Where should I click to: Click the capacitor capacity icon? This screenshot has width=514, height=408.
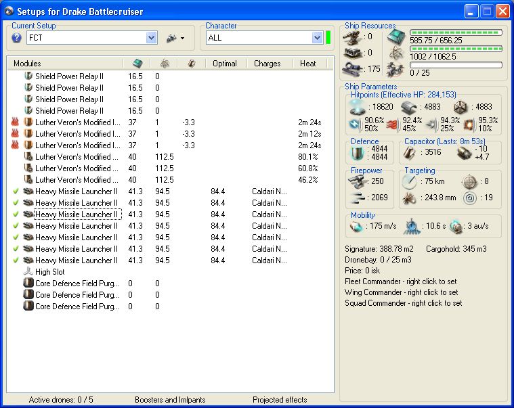click(x=408, y=152)
